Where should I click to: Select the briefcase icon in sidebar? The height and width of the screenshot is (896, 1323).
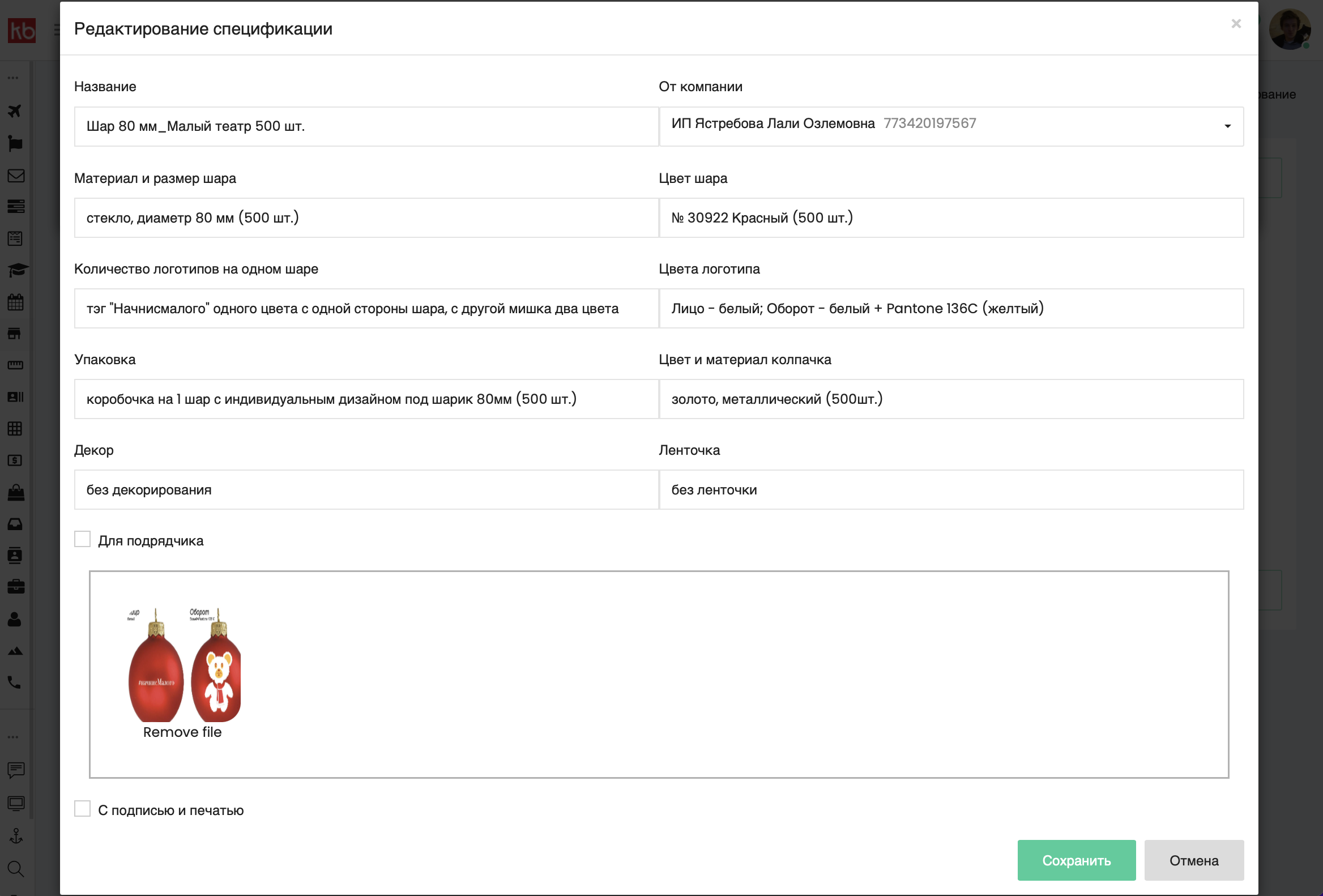point(16,586)
